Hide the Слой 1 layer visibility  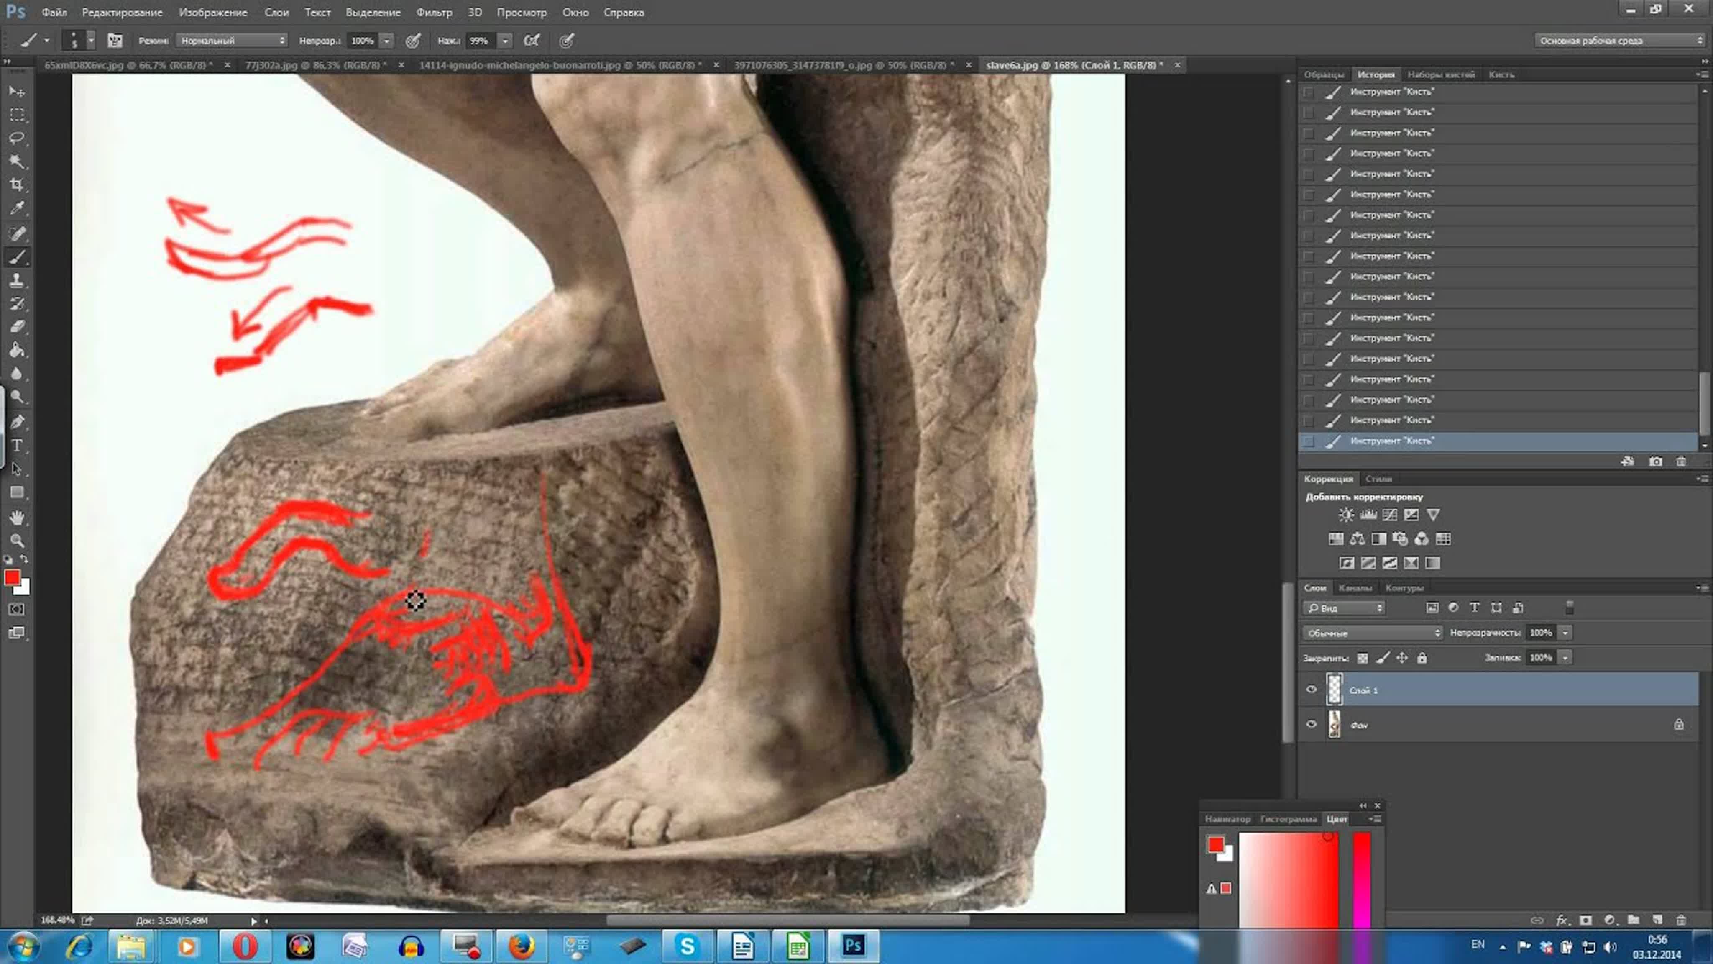1311,689
